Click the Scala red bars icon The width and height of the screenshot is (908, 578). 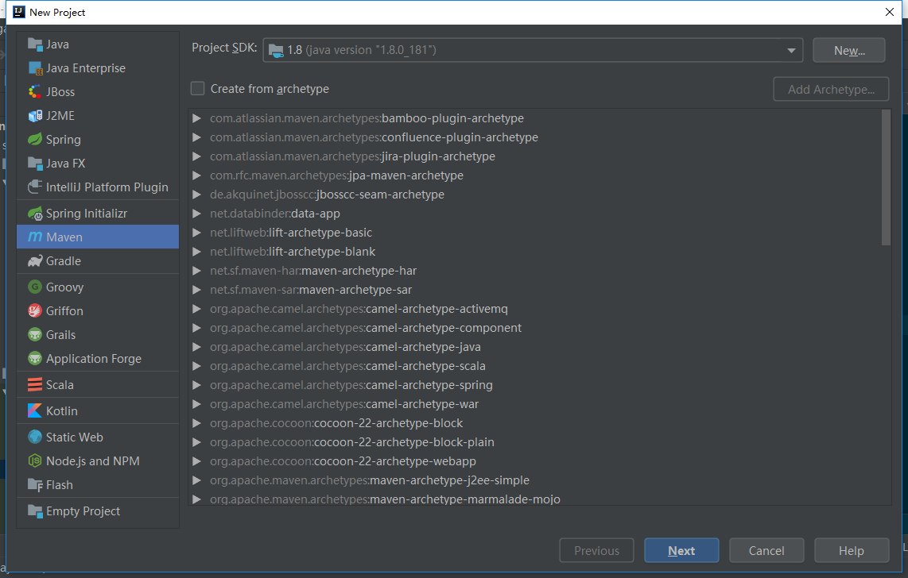[x=35, y=385]
